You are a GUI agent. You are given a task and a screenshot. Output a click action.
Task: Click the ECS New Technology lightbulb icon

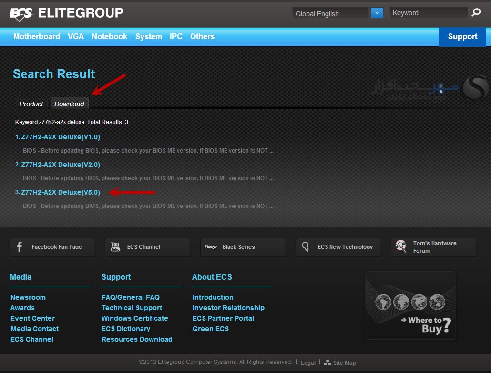pyautogui.click(x=305, y=247)
